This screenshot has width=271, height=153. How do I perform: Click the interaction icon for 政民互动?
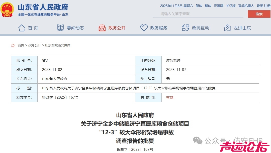click(x=186, y=28)
